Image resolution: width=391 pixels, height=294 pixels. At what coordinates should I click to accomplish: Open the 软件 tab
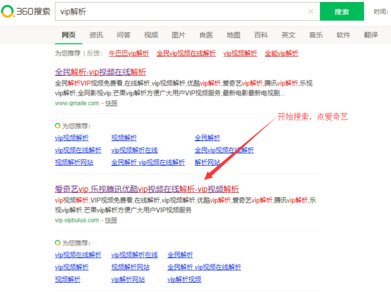click(x=344, y=35)
